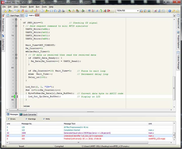Image resolution: width=182 pixels, height=149 pixels.
Task: Click the New file icon in toolbar
Action: tap(42, 11)
